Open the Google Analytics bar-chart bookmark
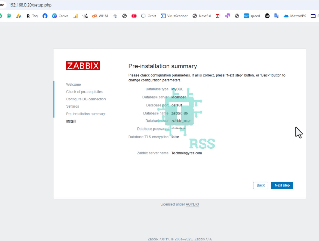 (76, 16)
